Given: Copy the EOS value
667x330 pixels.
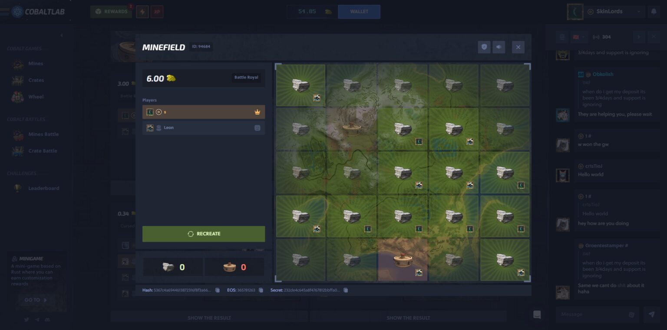Looking at the screenshot, I should click(x=261, y=290).
